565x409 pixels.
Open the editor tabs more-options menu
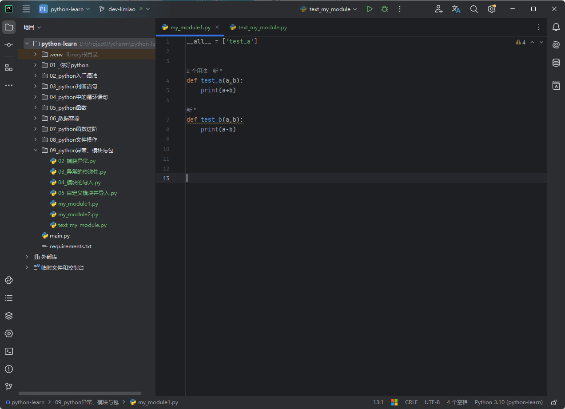(x=538, y=27)
